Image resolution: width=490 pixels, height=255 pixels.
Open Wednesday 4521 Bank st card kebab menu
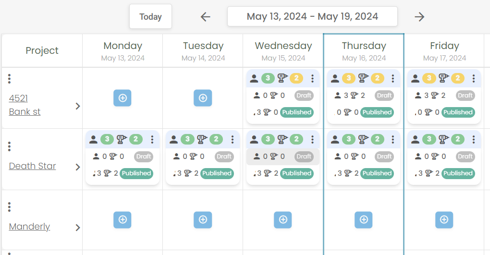[313, 78]
